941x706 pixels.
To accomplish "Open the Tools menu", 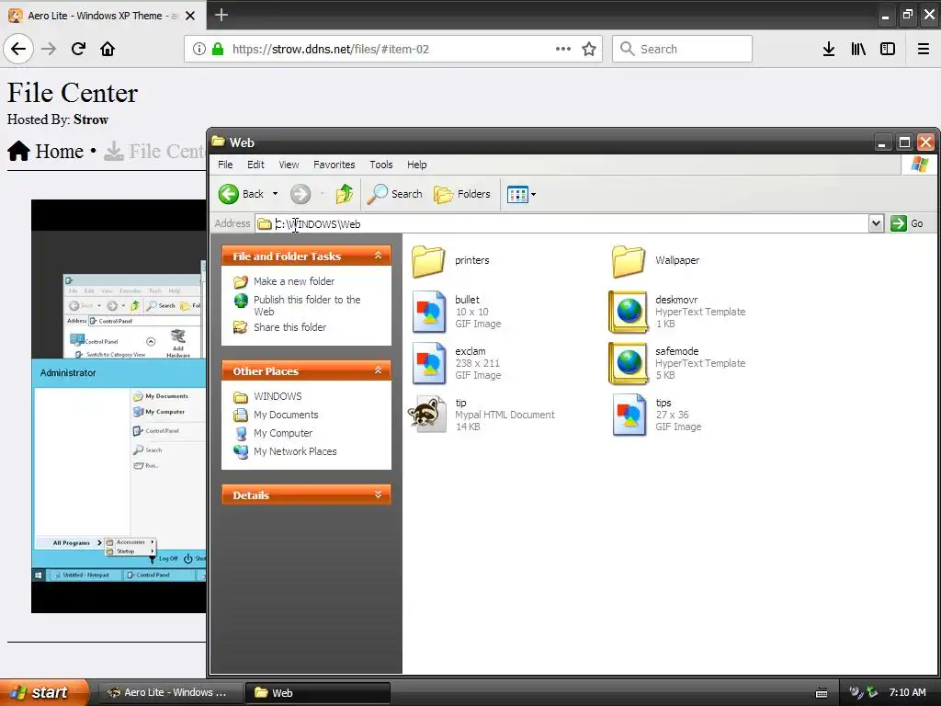I will [381, 165].
